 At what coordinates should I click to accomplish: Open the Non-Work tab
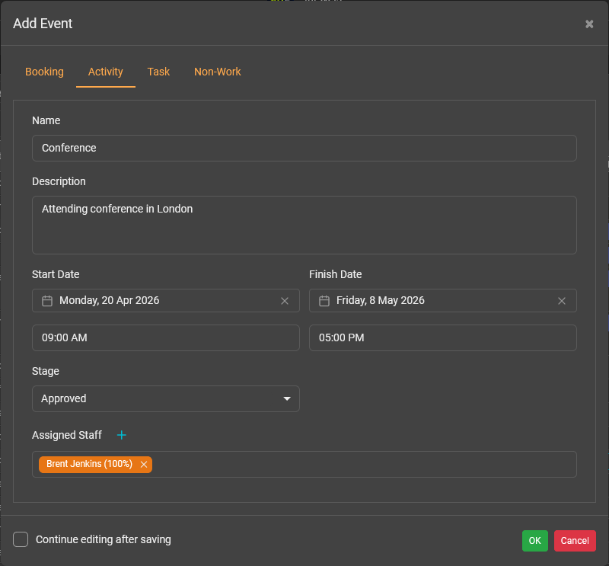[x=218, y=72]
